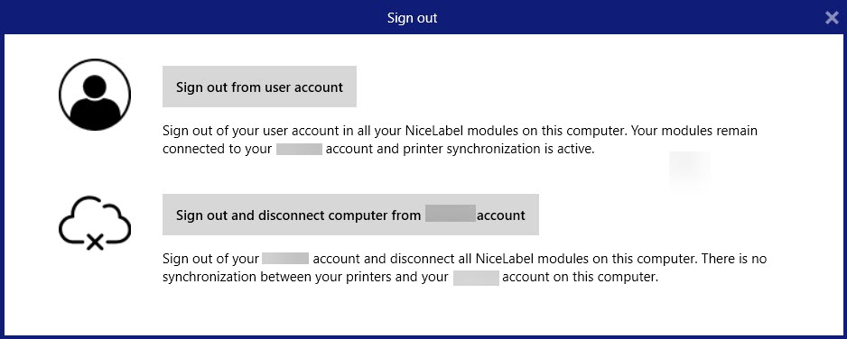This screenshot has width=847, height=339.
Task: Click the text 'account on this computer.'
Action: 580,278
